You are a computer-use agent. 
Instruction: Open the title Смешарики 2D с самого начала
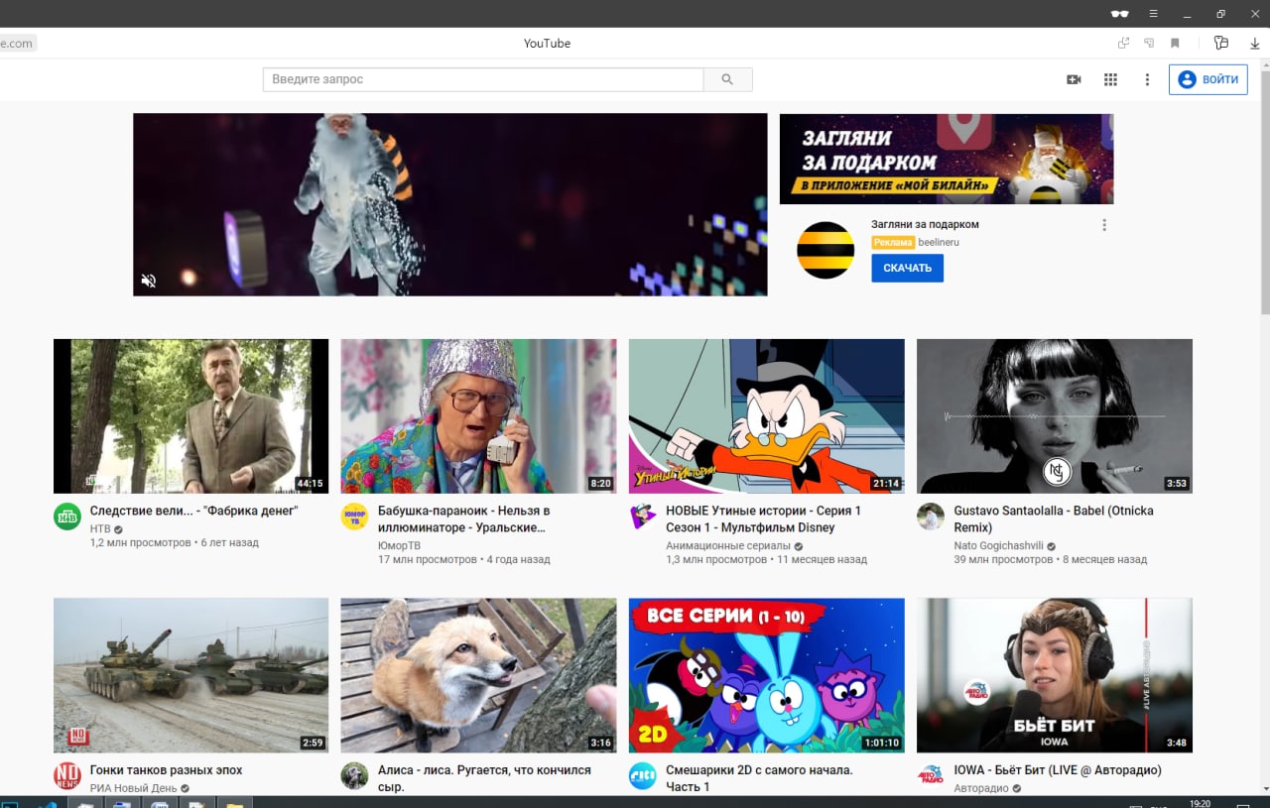pyautogui.click(x=759, y=778)
